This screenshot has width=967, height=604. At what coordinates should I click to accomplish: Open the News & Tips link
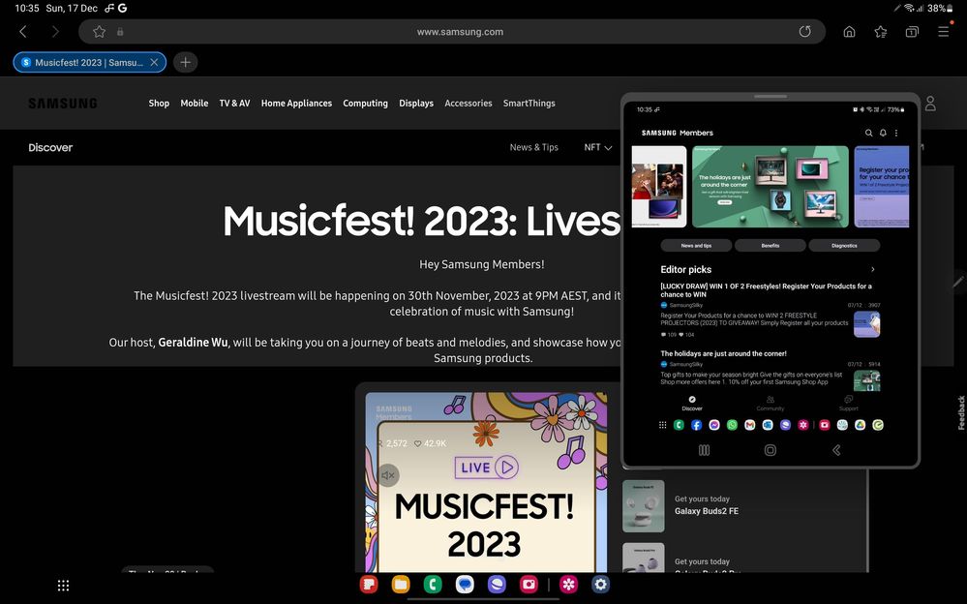pyautogui.click(x=534, y=147)
